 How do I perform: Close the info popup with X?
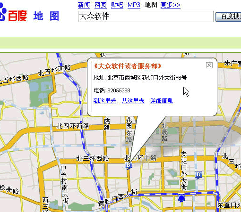click(209, 65)
